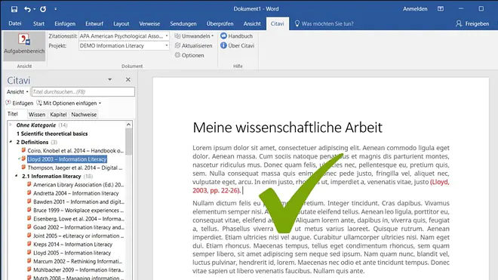Open the Citavi Handbuch help
Screen dimensions: 498x280
pyautogui.click(x=237, y=36)
